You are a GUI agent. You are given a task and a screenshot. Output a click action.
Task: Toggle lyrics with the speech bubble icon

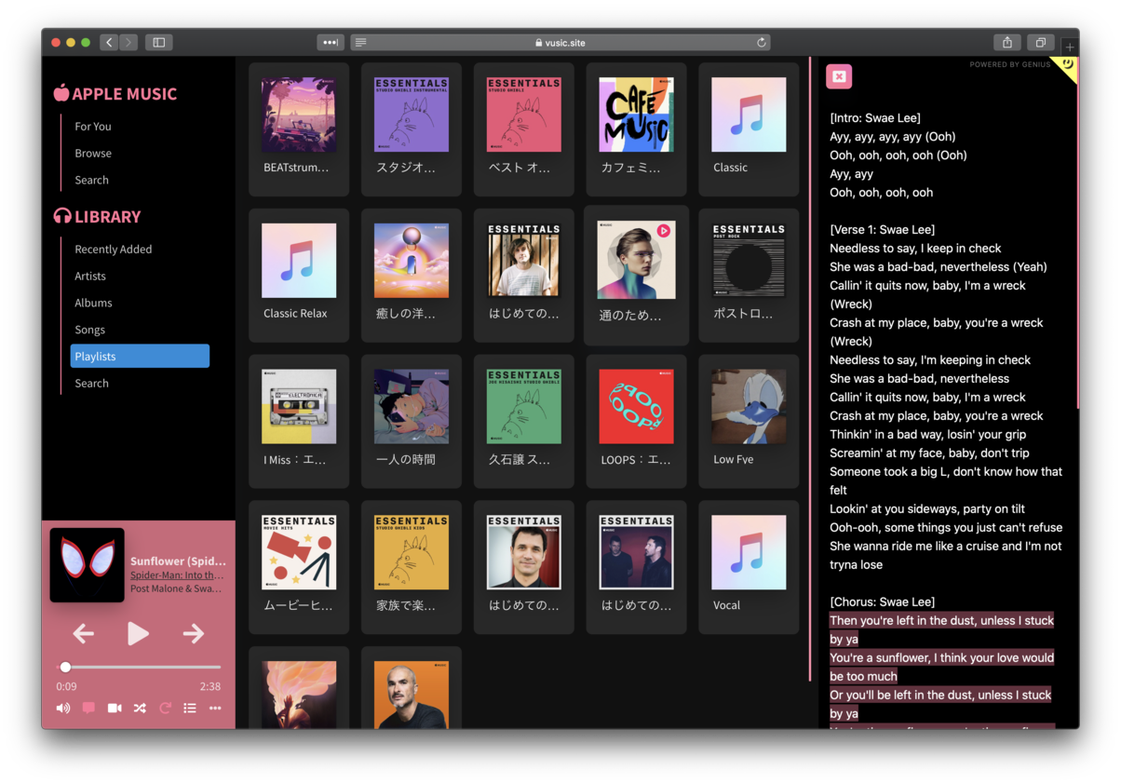pos(88,709)
